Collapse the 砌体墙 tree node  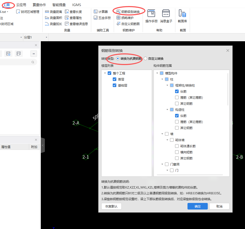click(167, 140)
